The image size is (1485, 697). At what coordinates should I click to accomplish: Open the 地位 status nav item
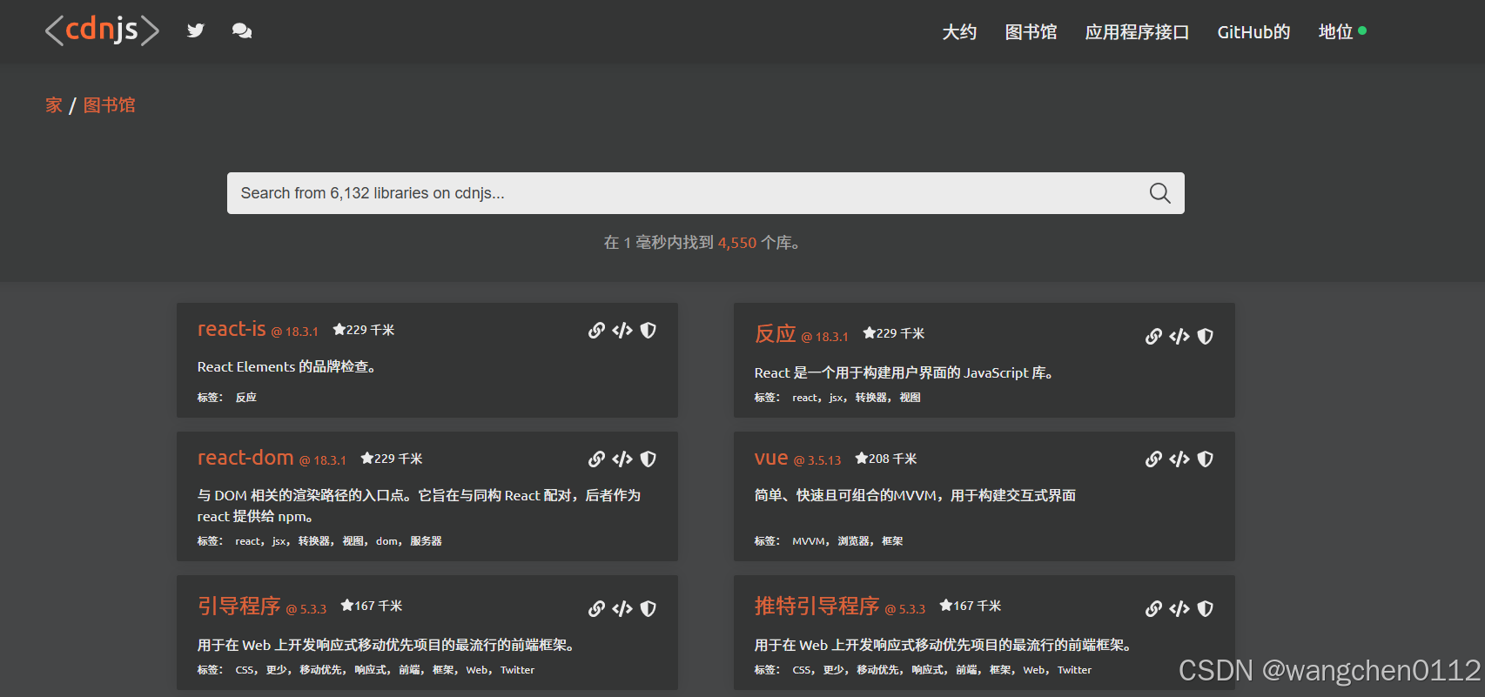[1341, 32]
